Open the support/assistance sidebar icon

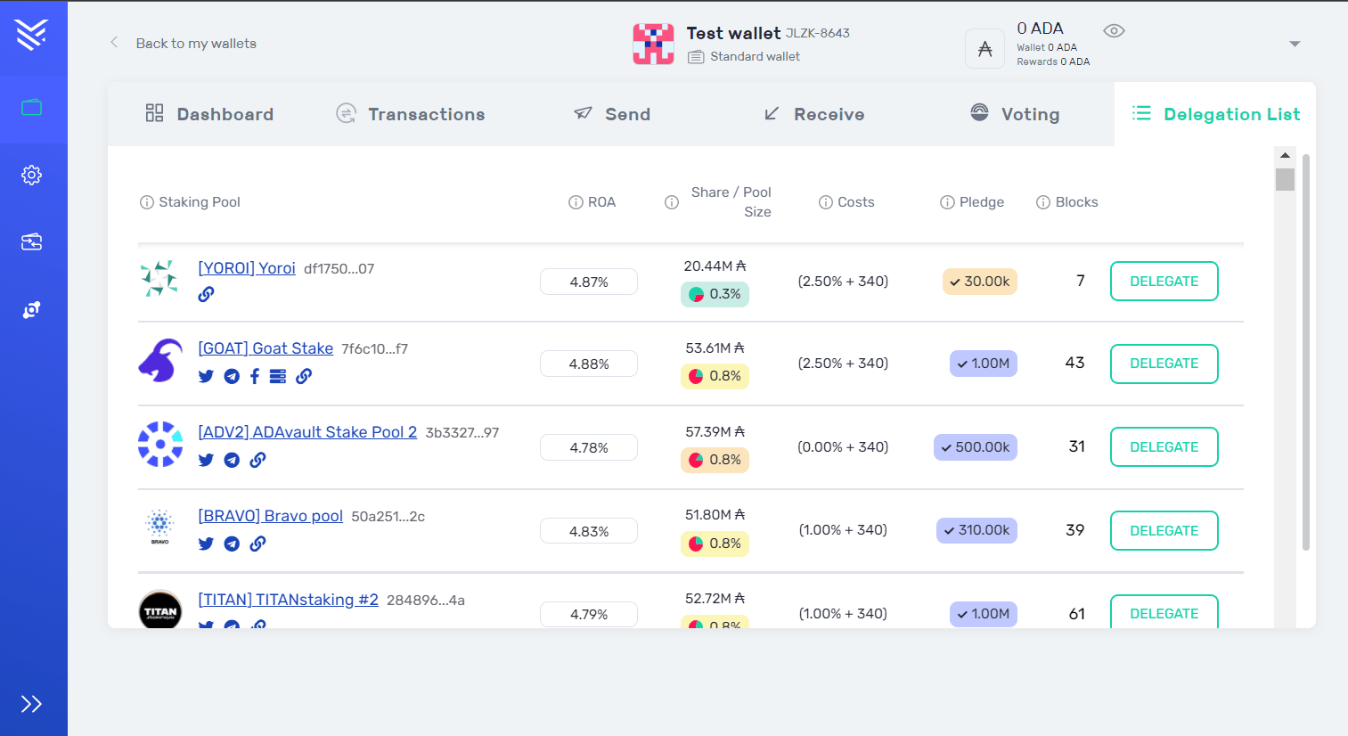click(32, 309)
